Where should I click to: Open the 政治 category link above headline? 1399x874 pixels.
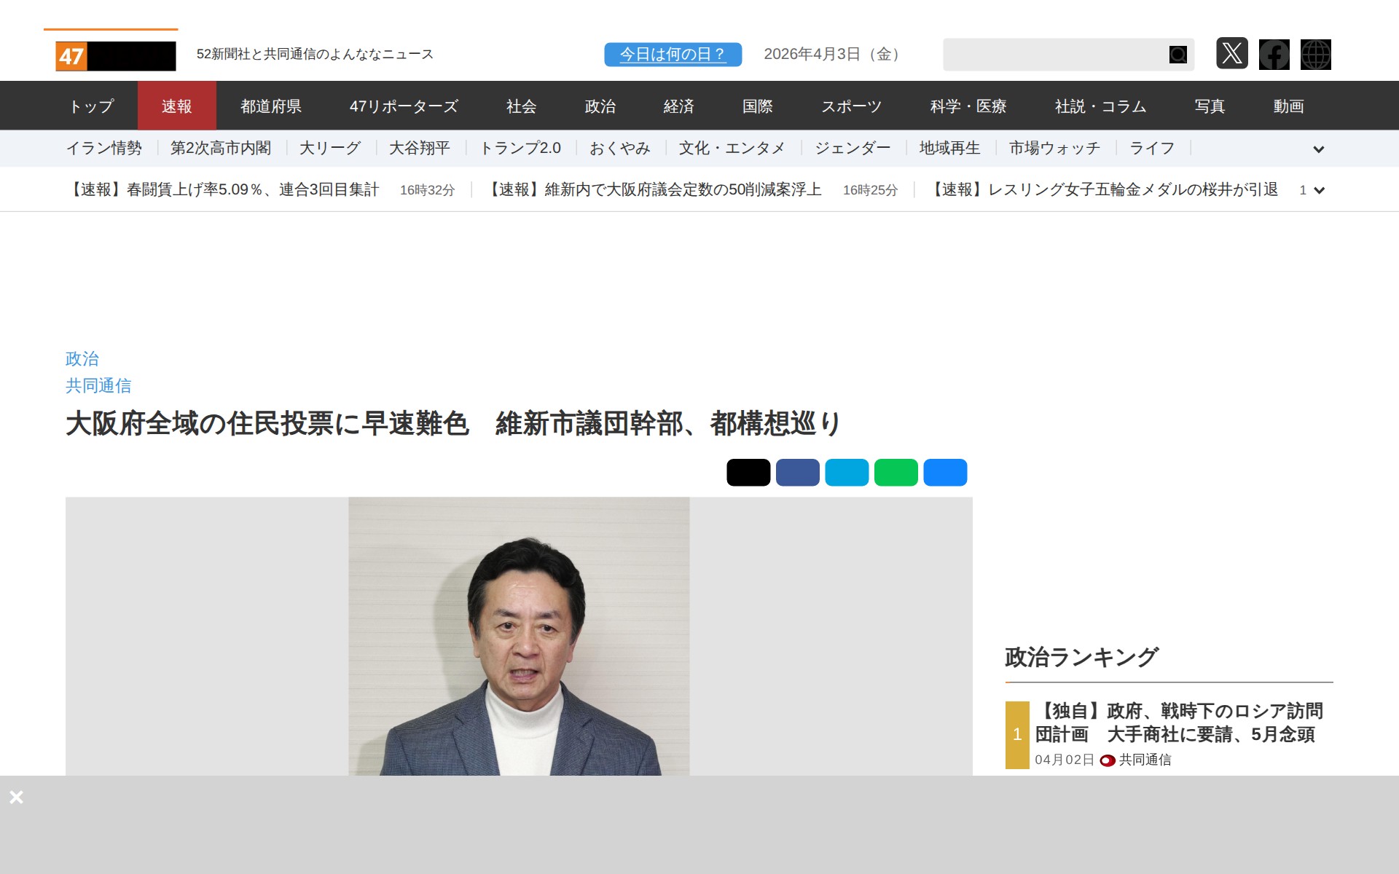click(82, 359)
